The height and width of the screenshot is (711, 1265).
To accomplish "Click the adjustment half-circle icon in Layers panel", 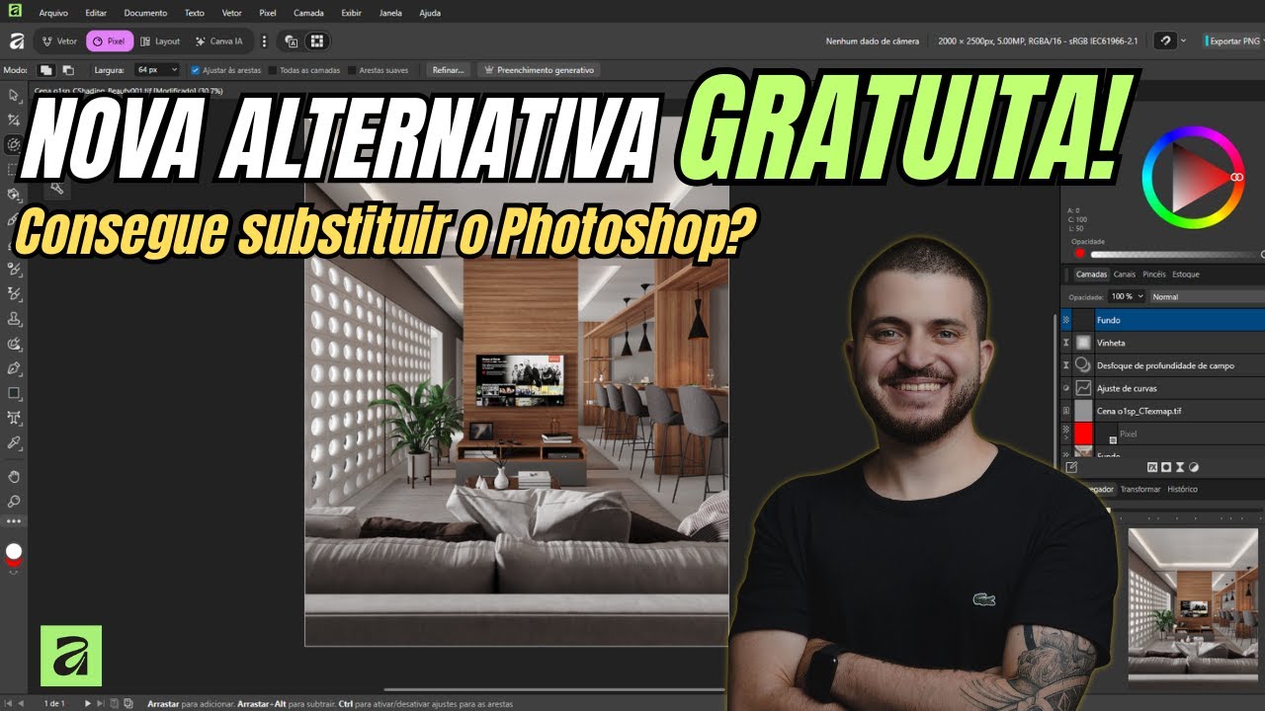I will 1194,467.
